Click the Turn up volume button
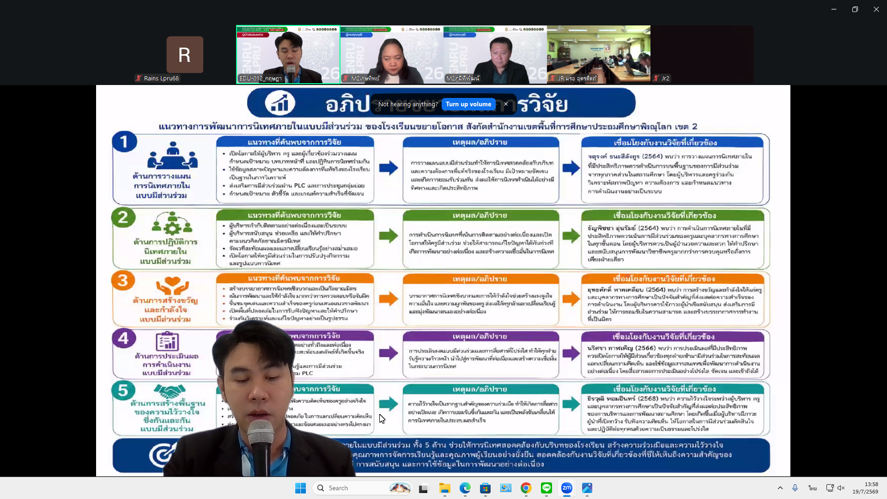 pos(468,104)
